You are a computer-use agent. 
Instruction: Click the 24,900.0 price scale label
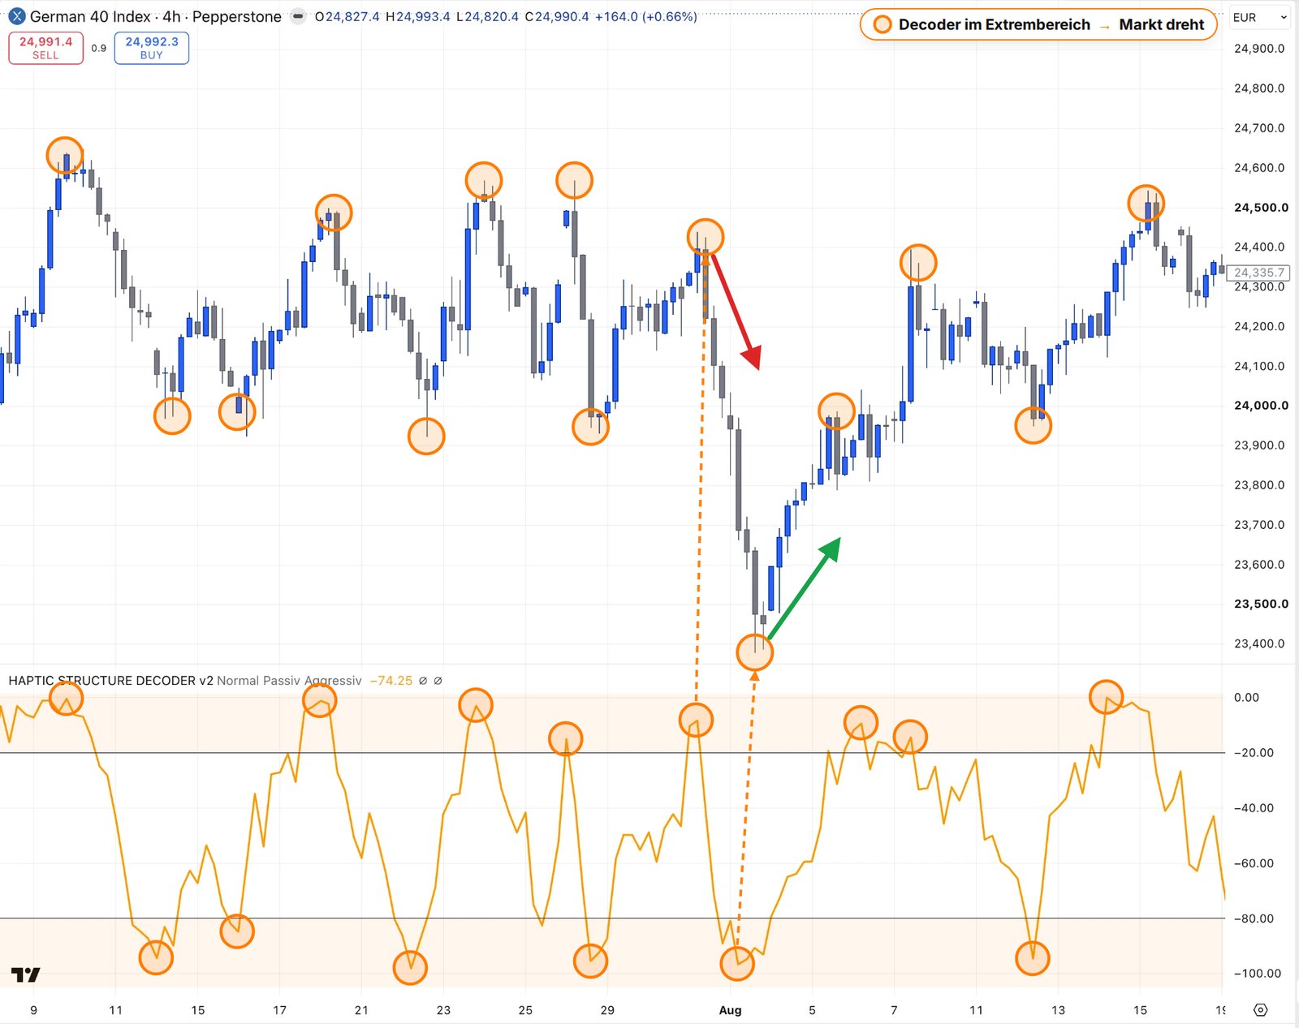(1259, 48)
